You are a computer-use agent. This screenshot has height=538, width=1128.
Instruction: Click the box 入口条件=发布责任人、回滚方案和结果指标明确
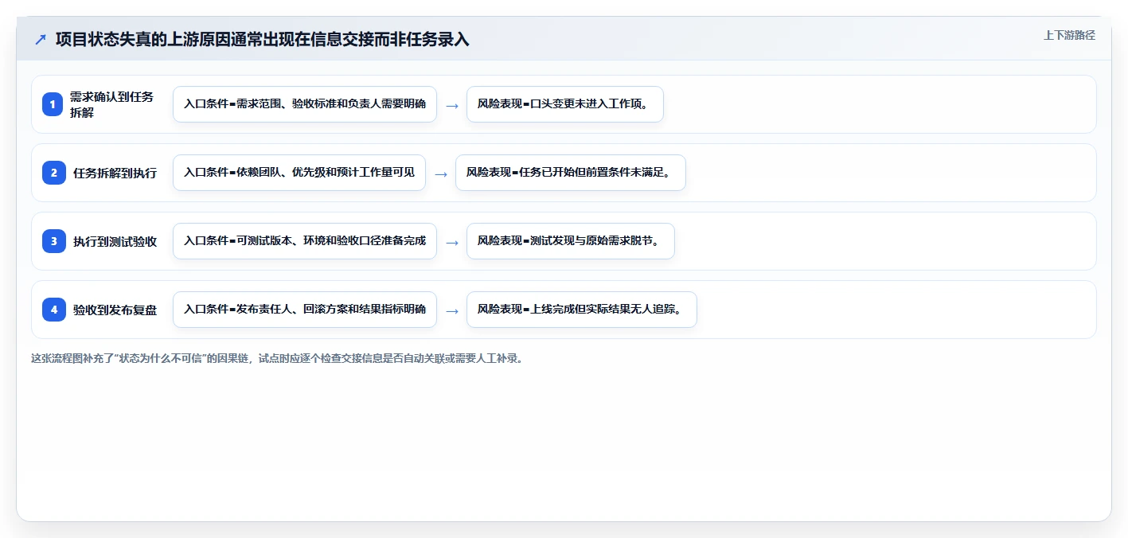(x=305, y=310)
